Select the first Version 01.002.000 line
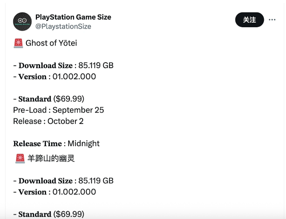The image size is (286, 219). click(55, 77)
